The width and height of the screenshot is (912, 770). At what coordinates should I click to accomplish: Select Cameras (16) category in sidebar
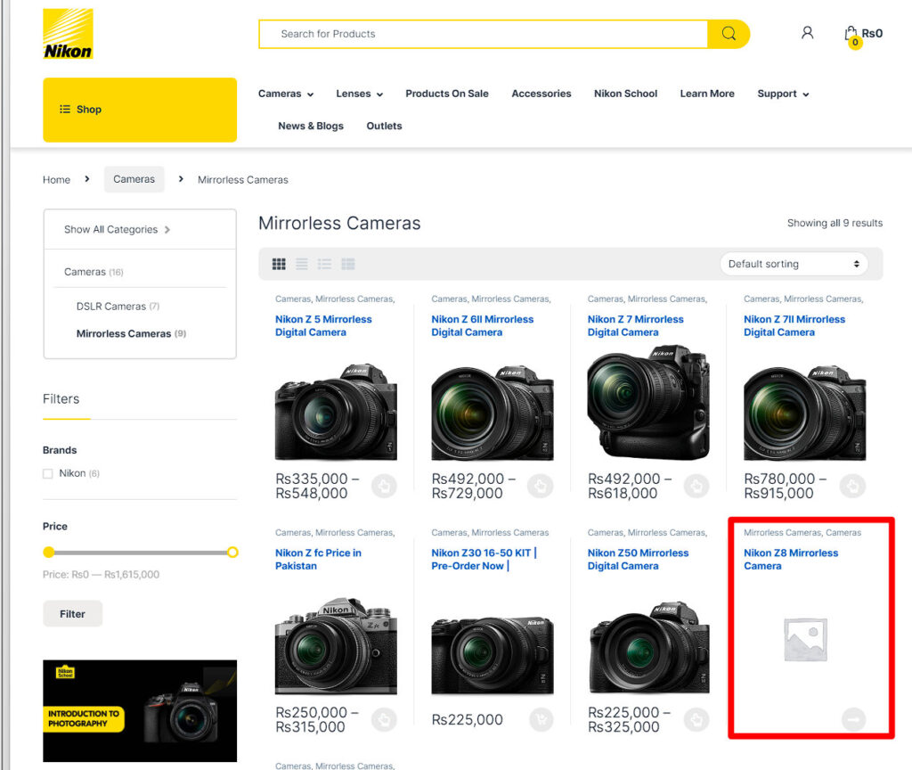coord(94,272)
